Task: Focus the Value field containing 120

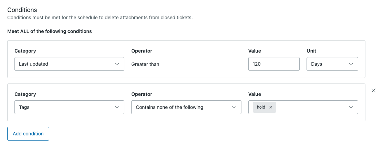Action: point(273,64)
